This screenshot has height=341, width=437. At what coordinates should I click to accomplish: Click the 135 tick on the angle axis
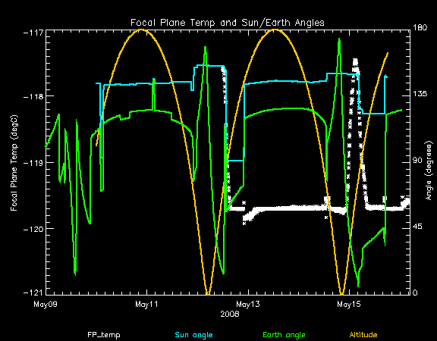(x=420, y=94)
